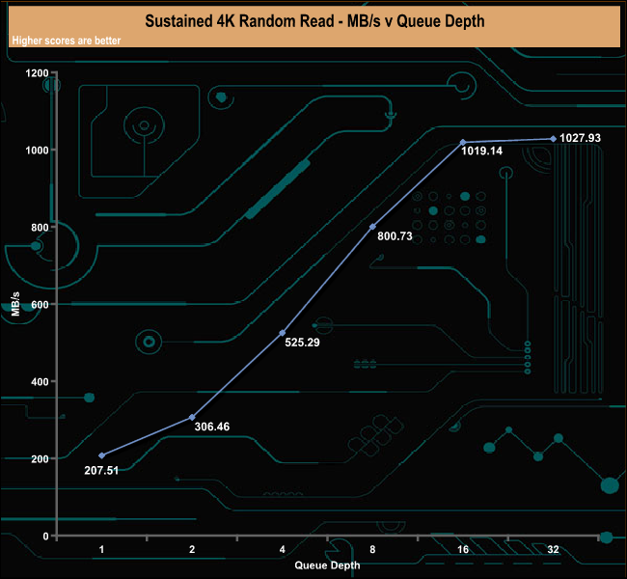627x579 pixels.
Task: Click the x-axis label '1'
Action: (x=101, y=549)
